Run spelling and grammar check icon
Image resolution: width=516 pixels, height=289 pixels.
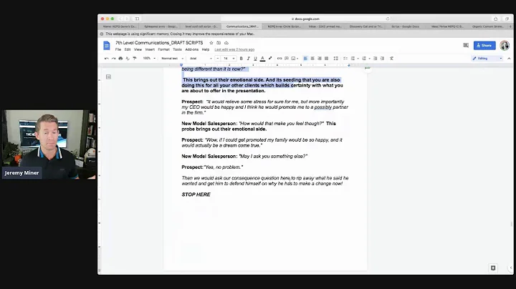click(x=128, y=59)
